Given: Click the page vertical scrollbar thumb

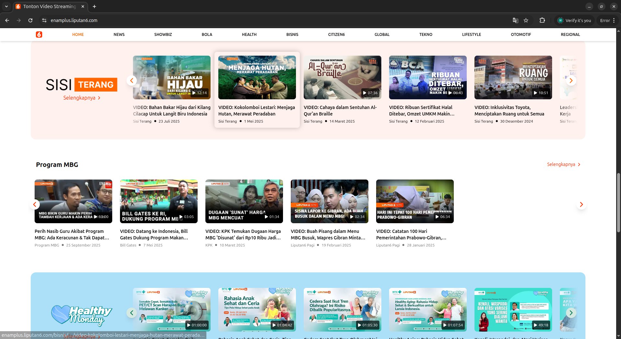Looking at the screenshot, I should (618, 202).
